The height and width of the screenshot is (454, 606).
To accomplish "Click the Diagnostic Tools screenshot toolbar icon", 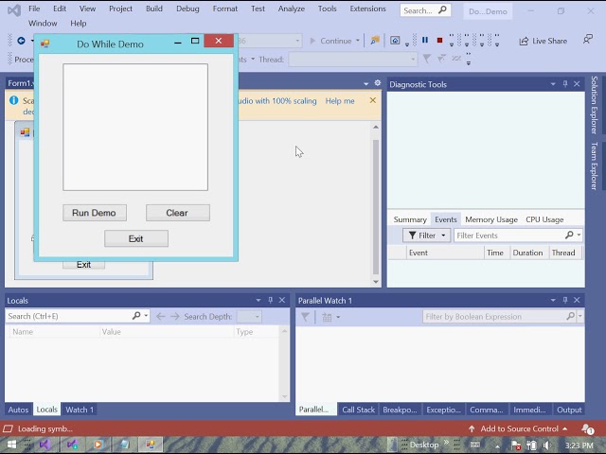I will (395, 40).
